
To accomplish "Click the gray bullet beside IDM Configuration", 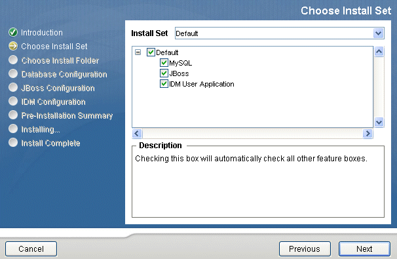I will pos(13,101).
